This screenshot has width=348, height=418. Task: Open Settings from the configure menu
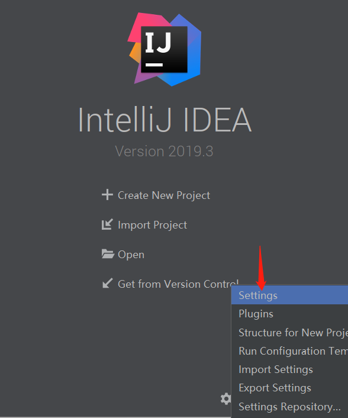tap(289, 295)
